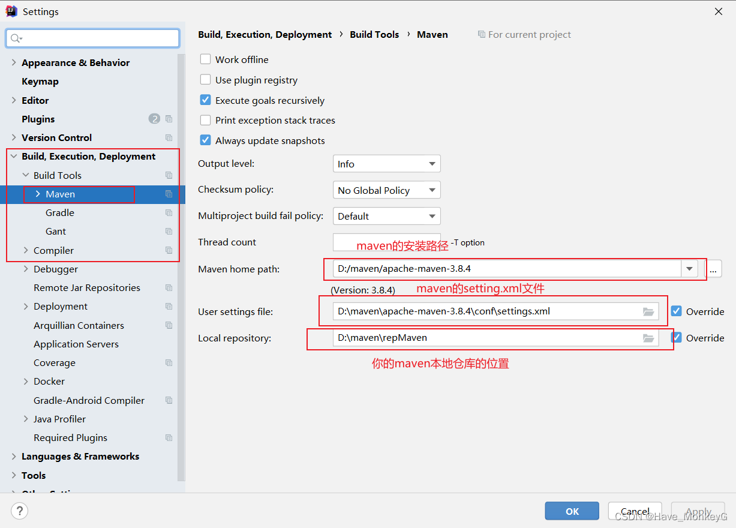Expand the Java Profiler node
The width and height of the screenshot is (736, 528).
[x=26, y=419]
